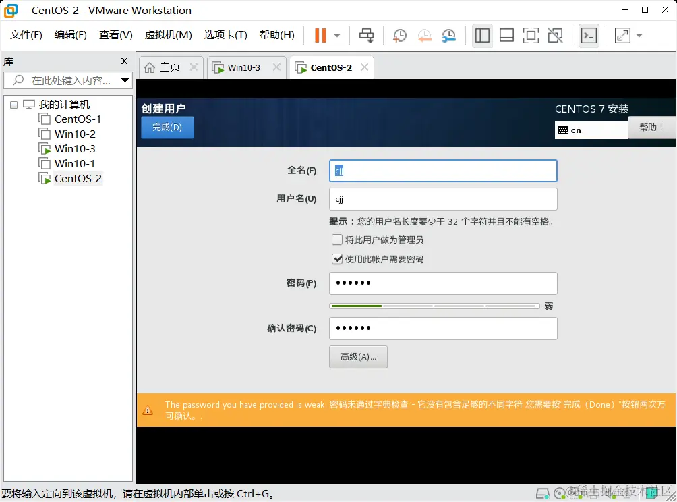Revert the VM to its snapshot
Screen dimensions: 677x502
coord(424,35)
